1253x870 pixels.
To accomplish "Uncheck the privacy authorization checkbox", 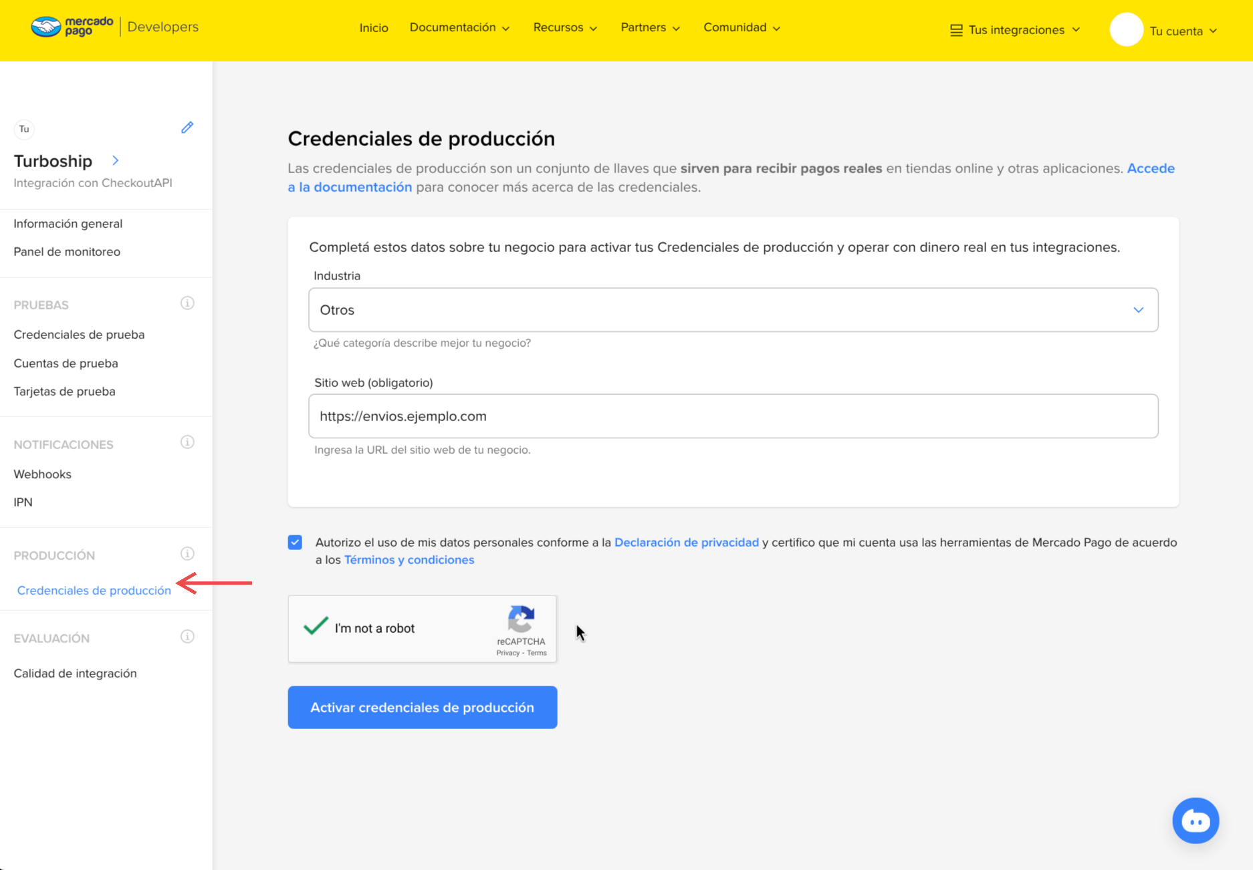I will (x=295, y=542).
